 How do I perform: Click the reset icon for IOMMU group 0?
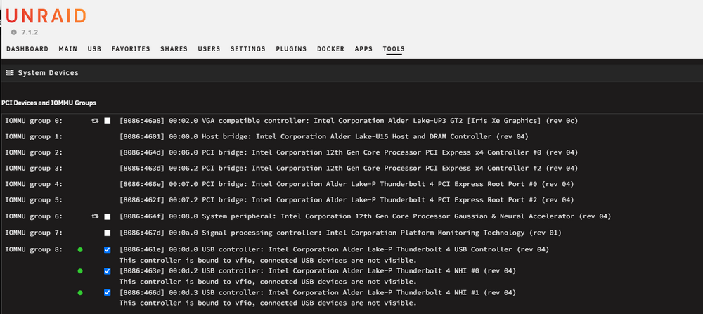click(95, 121)
